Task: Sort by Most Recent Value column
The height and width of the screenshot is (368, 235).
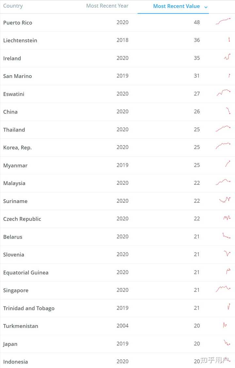Action: (176, 6)
